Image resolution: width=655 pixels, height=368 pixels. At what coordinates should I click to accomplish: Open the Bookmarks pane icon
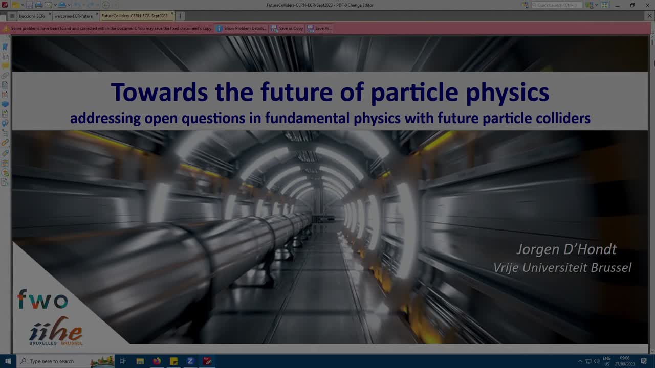pos(5,47)
